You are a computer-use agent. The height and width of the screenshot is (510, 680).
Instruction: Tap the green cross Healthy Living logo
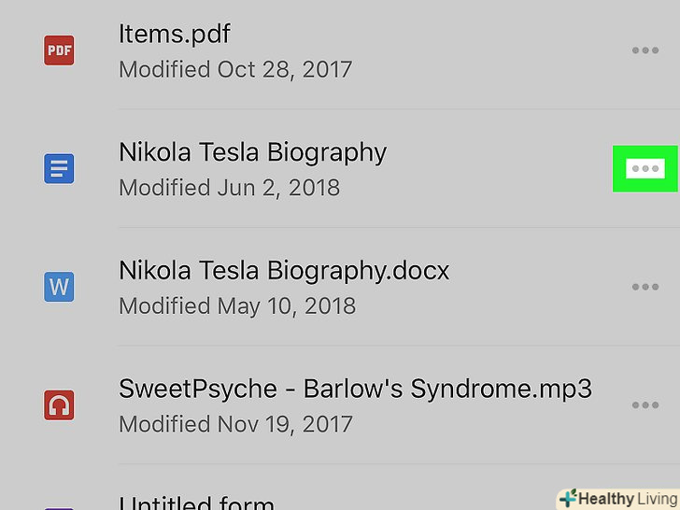pos(568,499)
